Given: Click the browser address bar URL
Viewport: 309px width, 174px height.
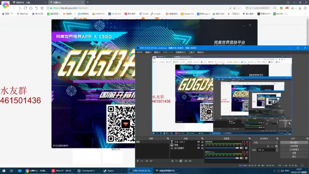Looking at the screenshot, I should [x=70, y=8].
